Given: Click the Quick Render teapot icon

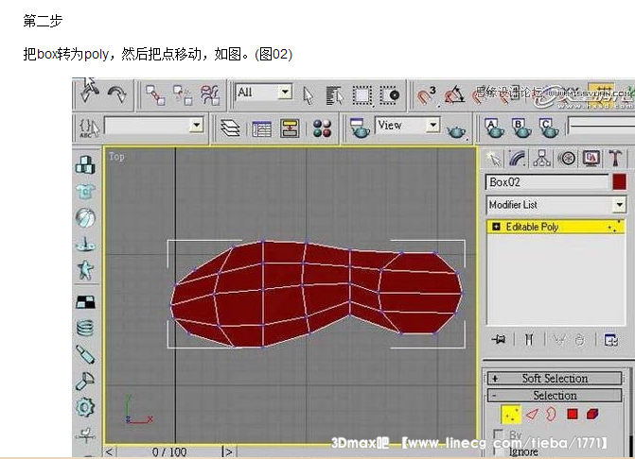Looking at the screenshot, I should (456, 131).
